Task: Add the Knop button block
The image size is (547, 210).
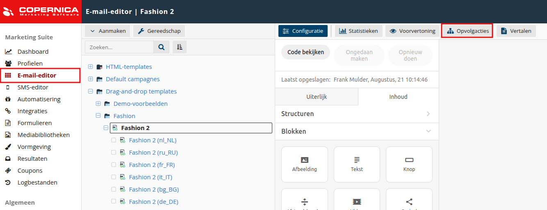Action: click(409, 164)
